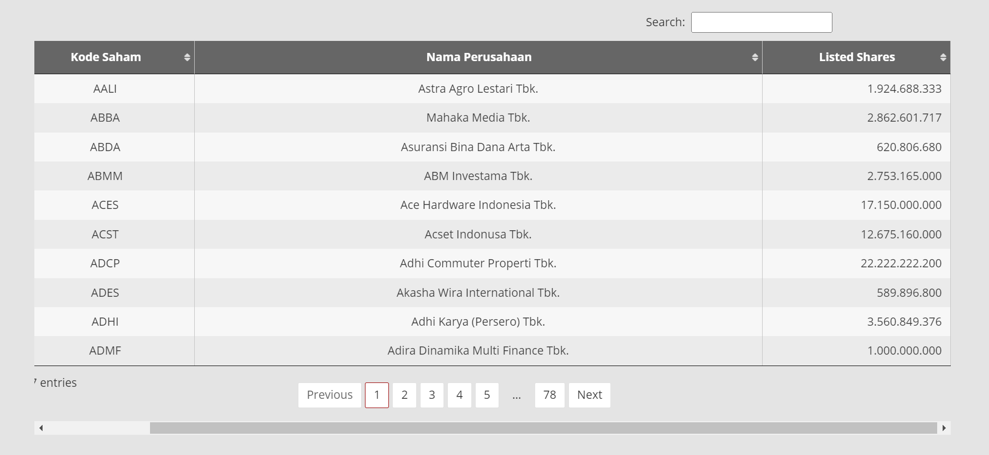Jump to page 3
The width and height of the screenshot is (989, 455).
[x=432, y=395]
